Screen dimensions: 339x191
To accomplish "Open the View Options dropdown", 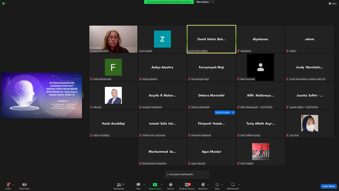I will (x=204, y=2).
